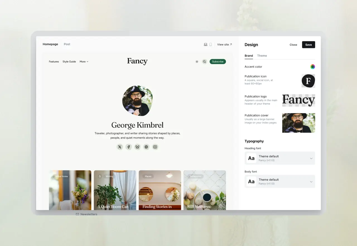The width and height of the screenshot is (357, 246).
Task: Toggle light/dark mode sun icon
Action: click(x=197, y=62)
